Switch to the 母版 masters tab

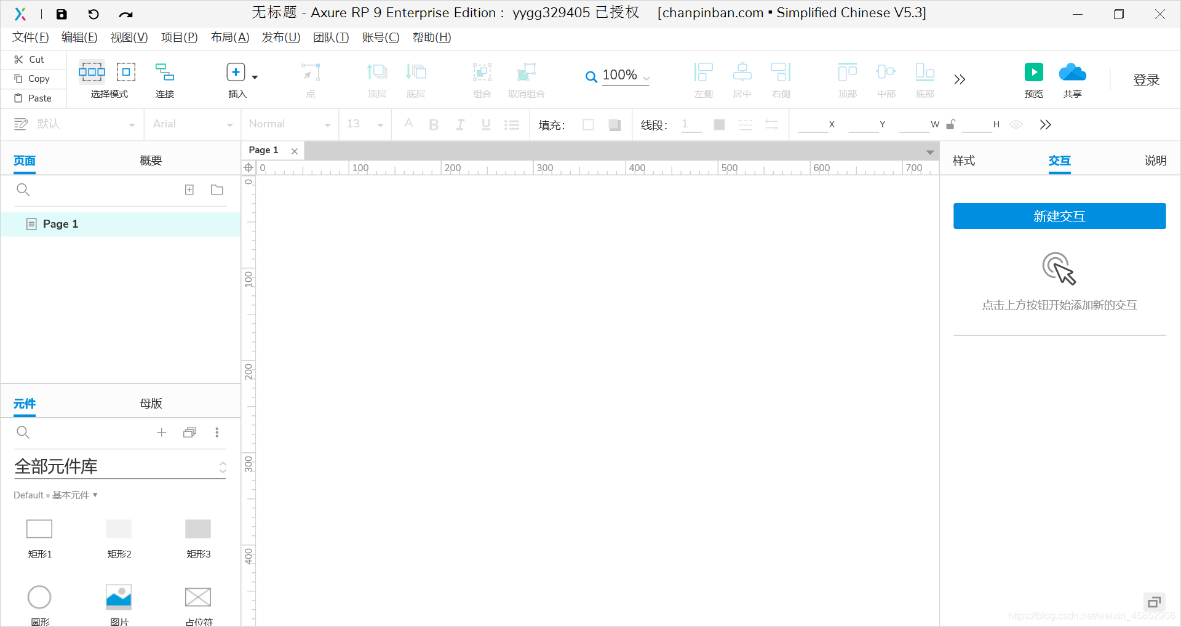151,404
